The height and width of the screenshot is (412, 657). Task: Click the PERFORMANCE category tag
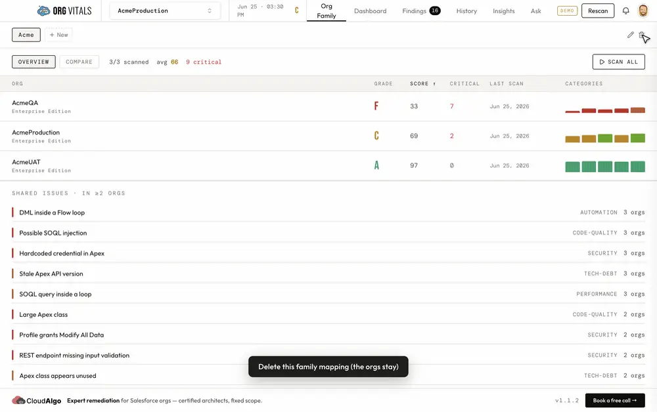pos(597,294)
